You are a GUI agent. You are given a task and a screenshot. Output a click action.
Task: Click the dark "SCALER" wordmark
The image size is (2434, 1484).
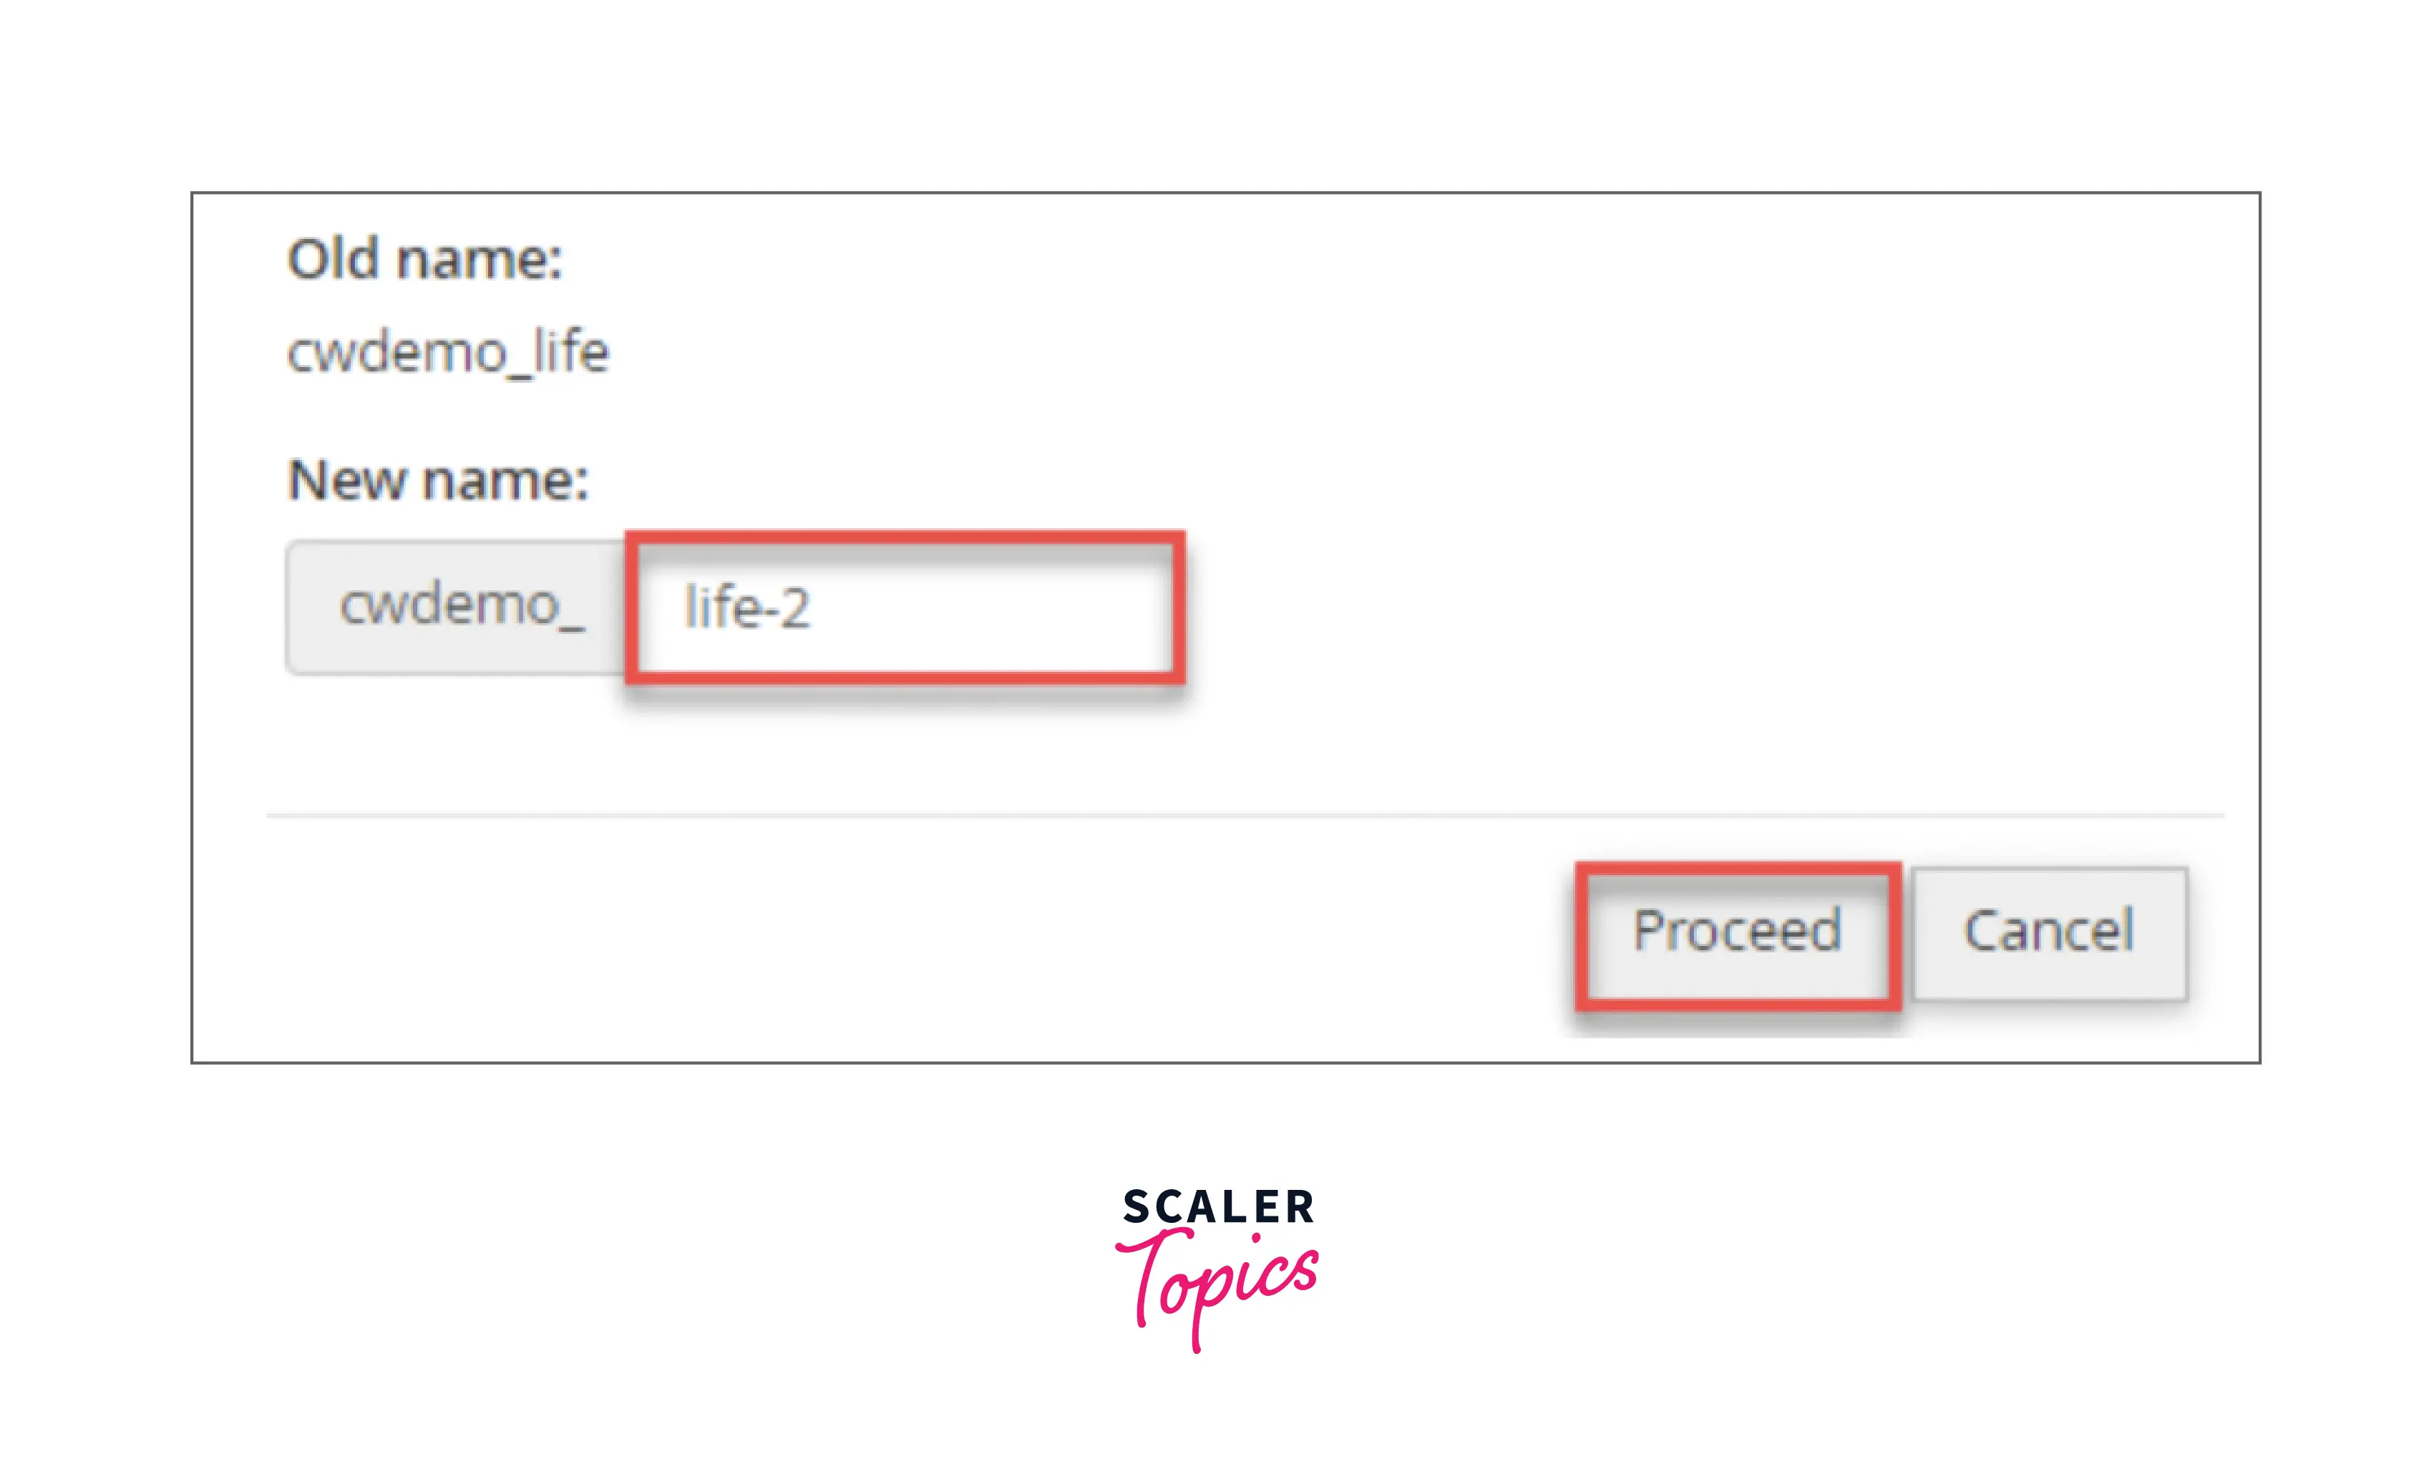1217,1206
